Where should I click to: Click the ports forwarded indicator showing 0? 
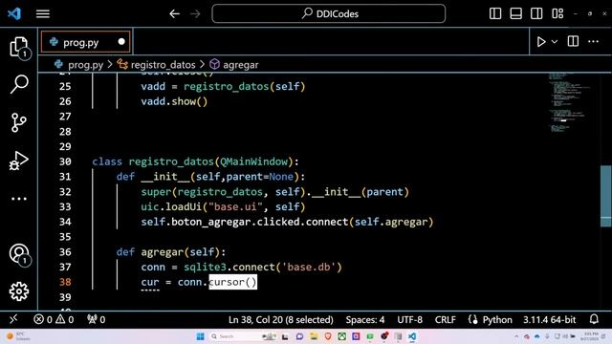click(x=96, y=320)
